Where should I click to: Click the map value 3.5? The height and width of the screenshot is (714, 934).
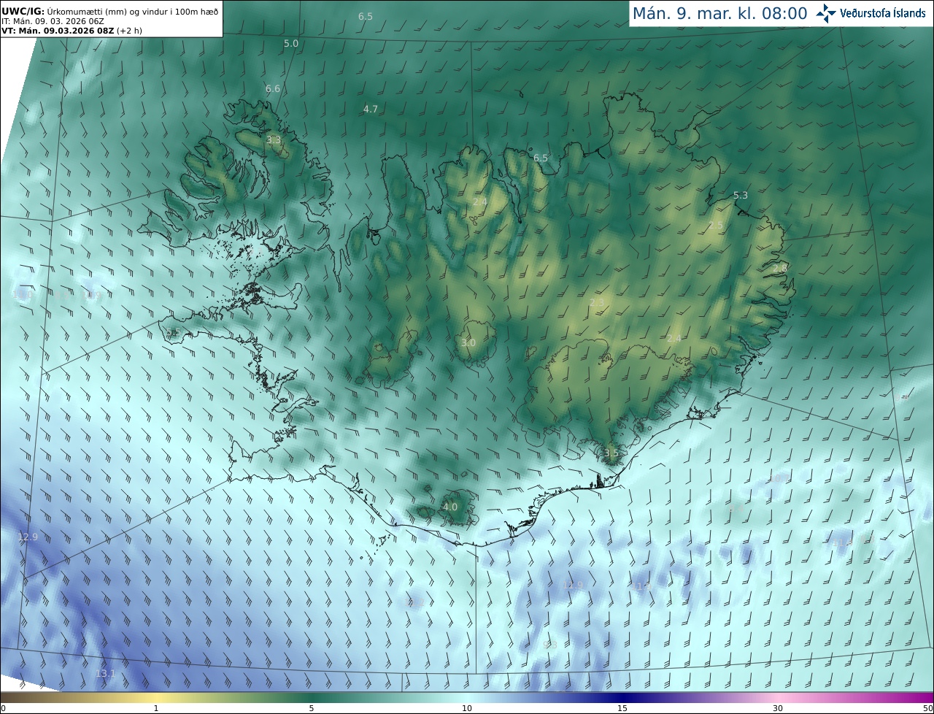[x=611, y=453]
